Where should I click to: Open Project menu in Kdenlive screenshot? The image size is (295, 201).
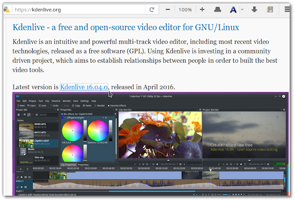32,101
